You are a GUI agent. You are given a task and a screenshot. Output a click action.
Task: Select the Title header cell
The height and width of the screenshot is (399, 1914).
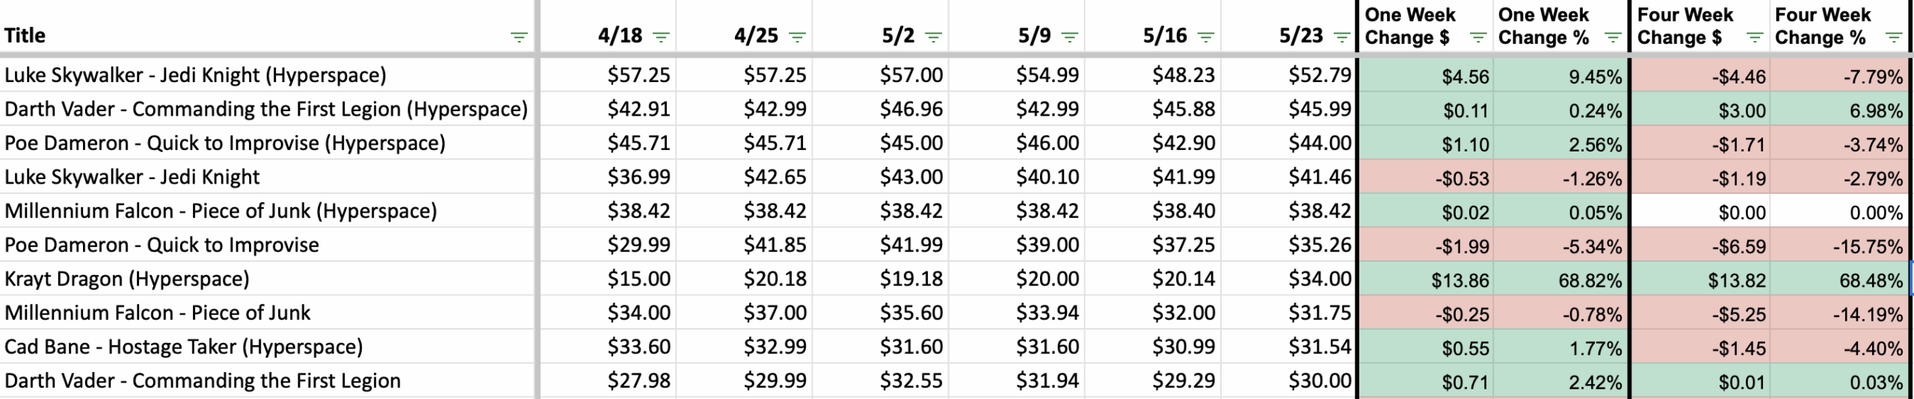pos(268,27)
